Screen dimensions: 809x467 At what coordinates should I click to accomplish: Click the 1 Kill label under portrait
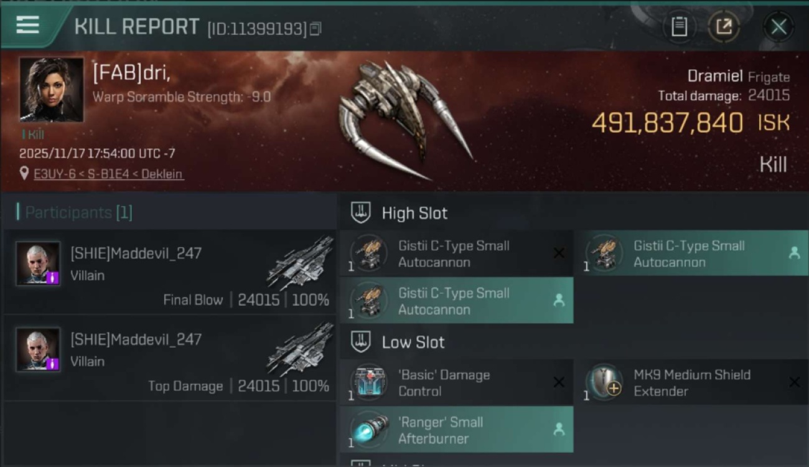coord(33,134)
